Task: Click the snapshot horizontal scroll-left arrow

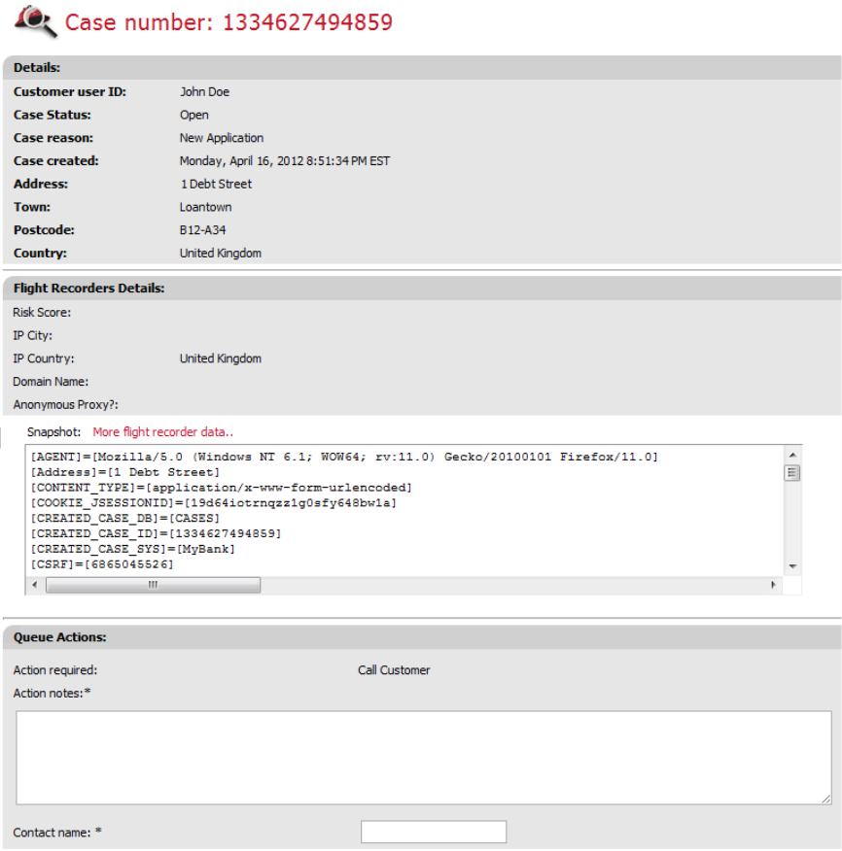Action: (x=35, y=585)
